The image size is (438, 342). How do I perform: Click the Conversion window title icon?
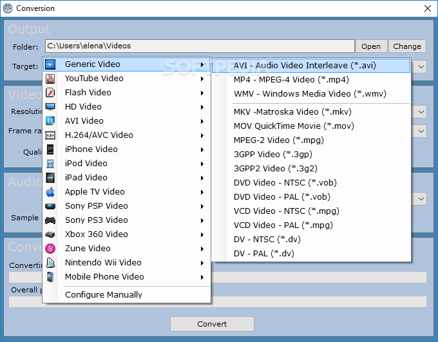tap(8, 8)
